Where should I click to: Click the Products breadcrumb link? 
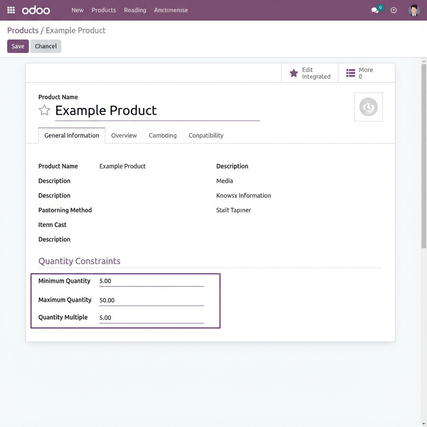(23, 30)
